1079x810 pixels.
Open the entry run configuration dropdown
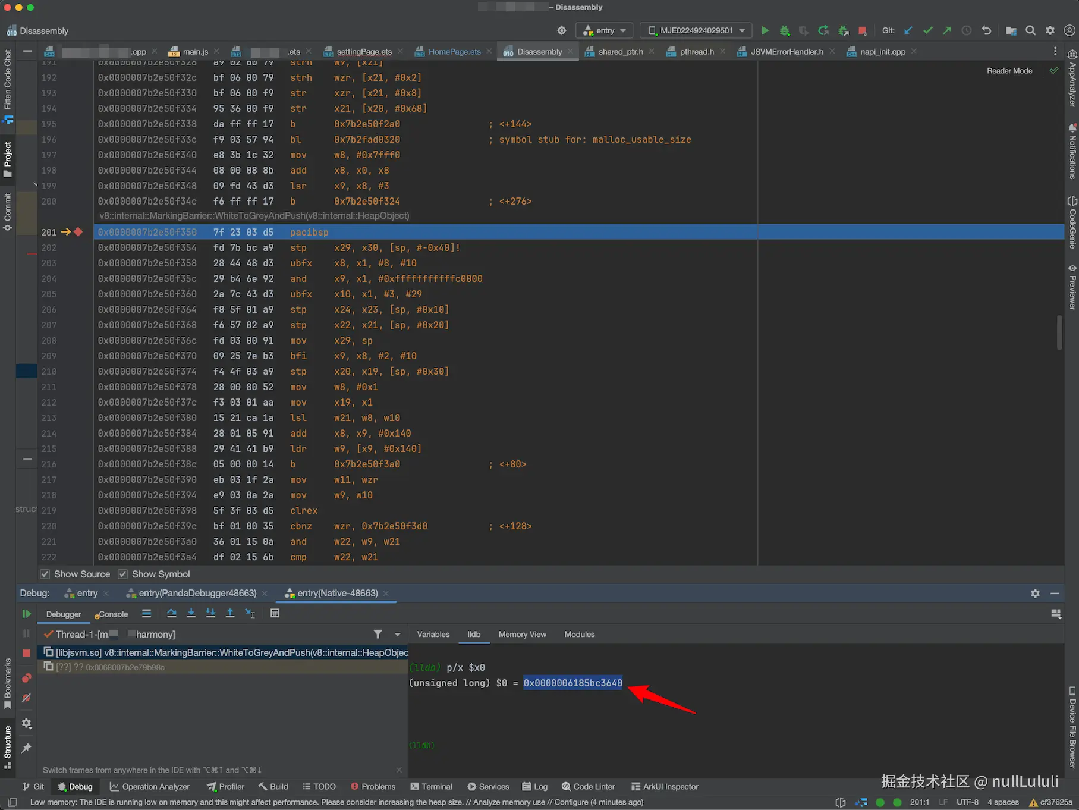pyautogui.click(x=604, y=30)
